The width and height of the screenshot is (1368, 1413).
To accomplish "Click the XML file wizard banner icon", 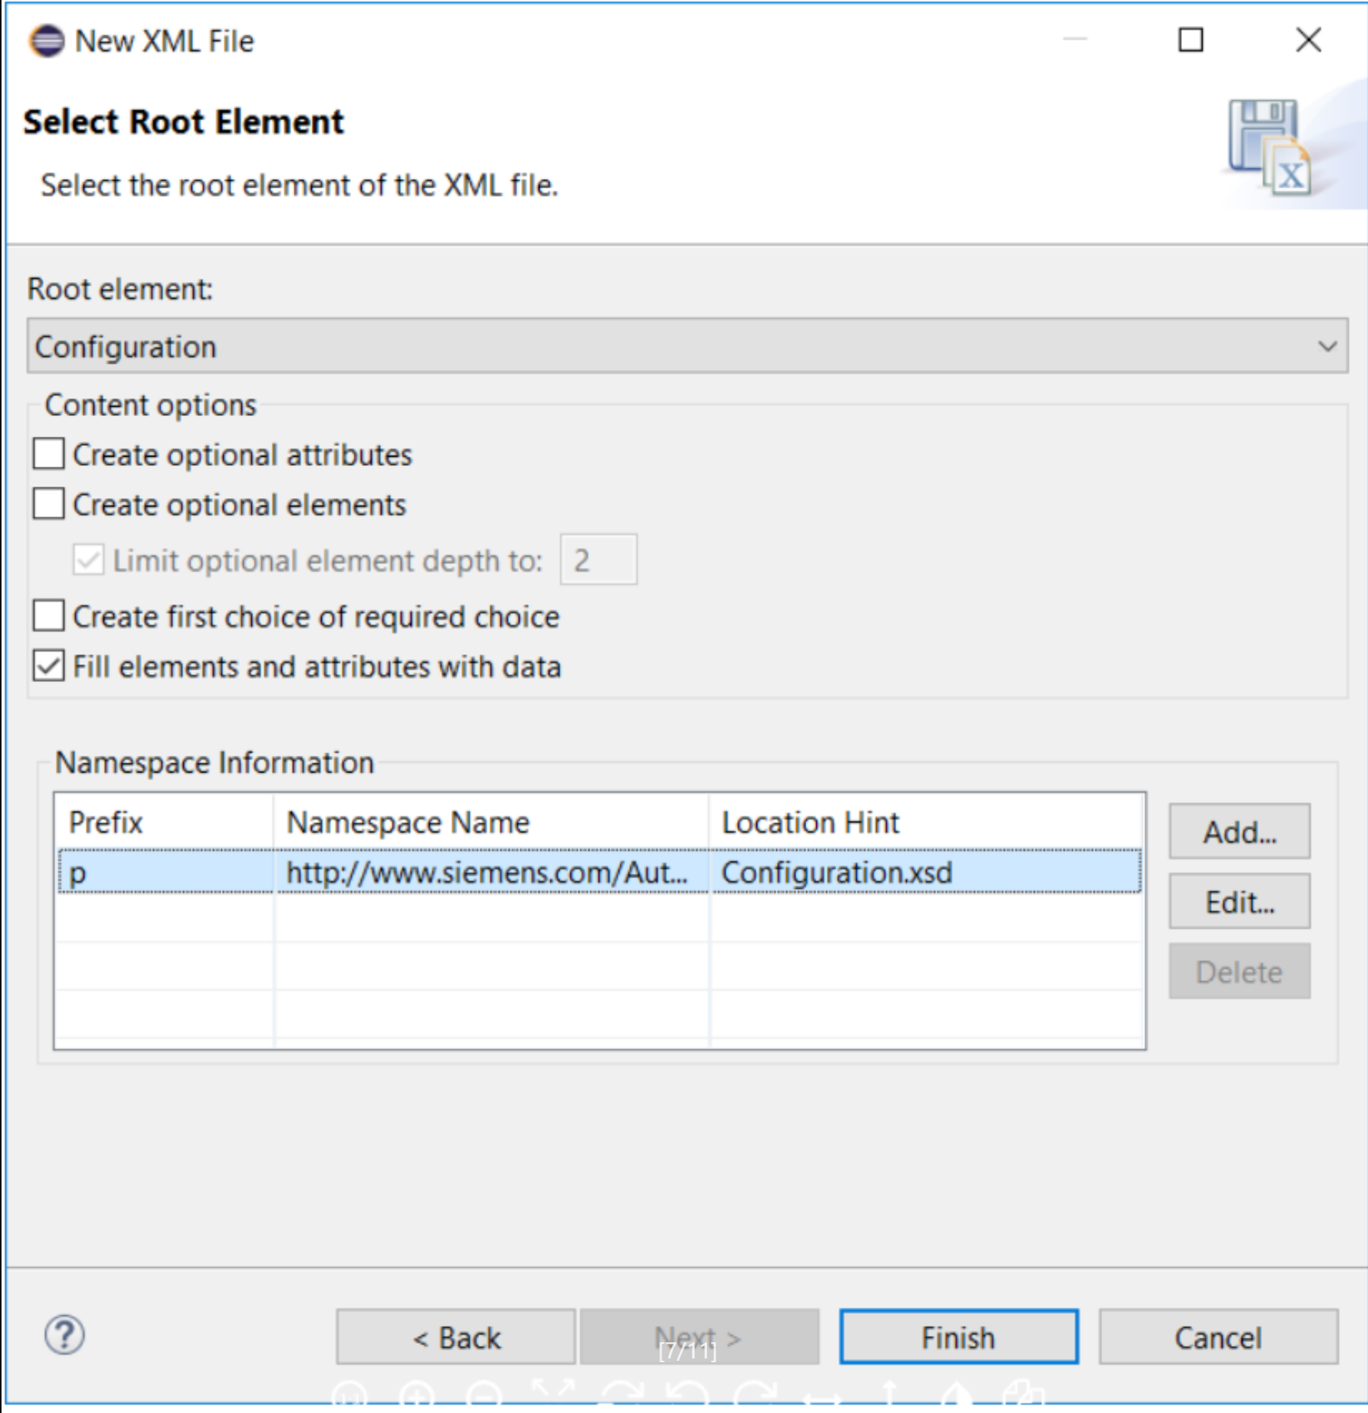I will tap(1271, 148).
